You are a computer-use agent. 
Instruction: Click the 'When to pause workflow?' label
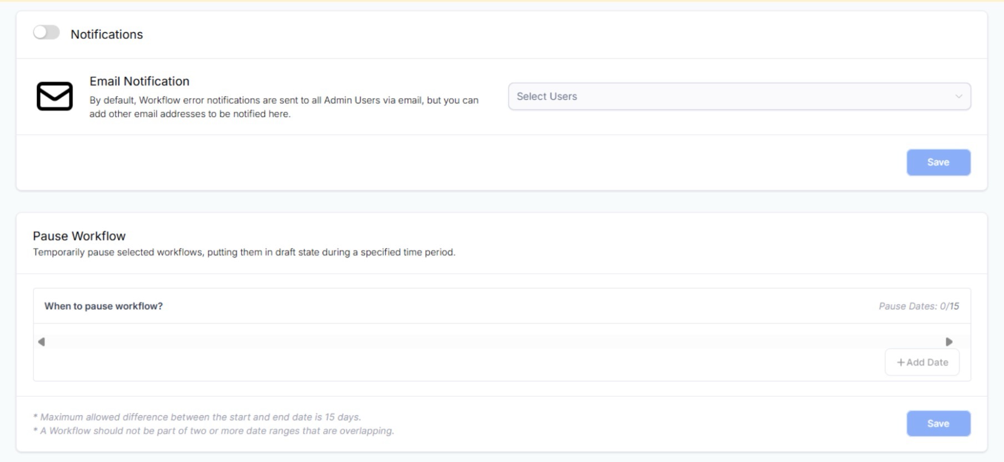[103, 306]
